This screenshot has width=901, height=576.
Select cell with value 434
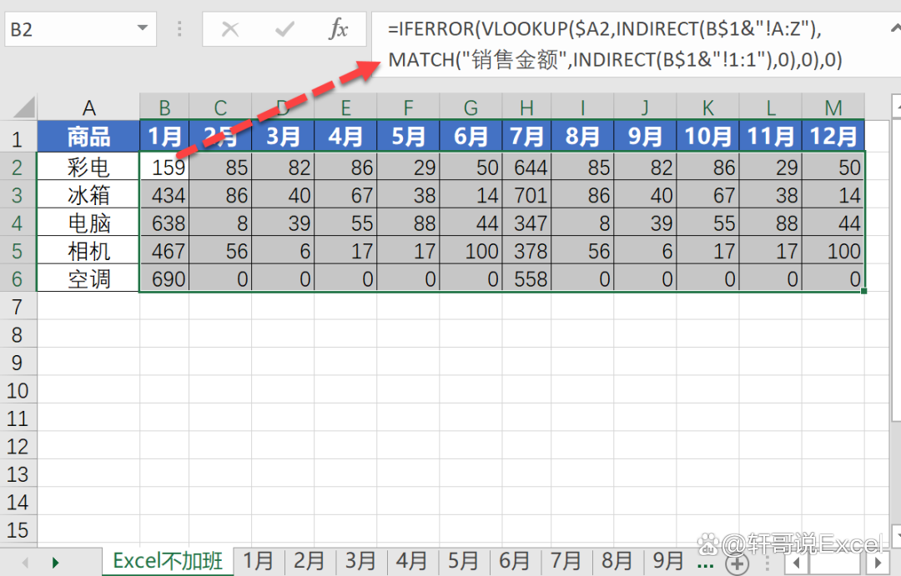click(164, 195)
